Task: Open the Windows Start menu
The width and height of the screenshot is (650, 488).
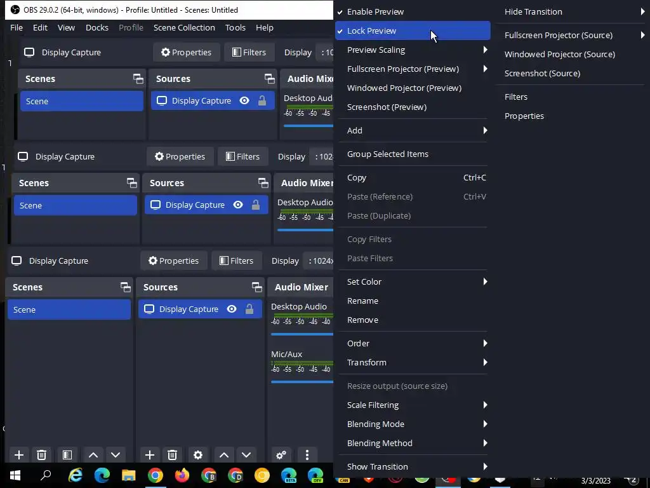Action: (x=15, y=475)
